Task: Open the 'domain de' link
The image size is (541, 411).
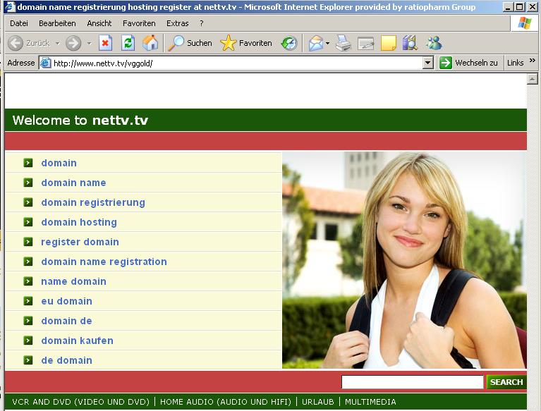Action: [66, 321]
